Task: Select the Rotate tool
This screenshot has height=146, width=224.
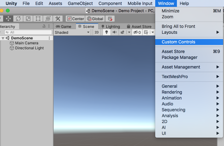Action: [x=18, y=19]
